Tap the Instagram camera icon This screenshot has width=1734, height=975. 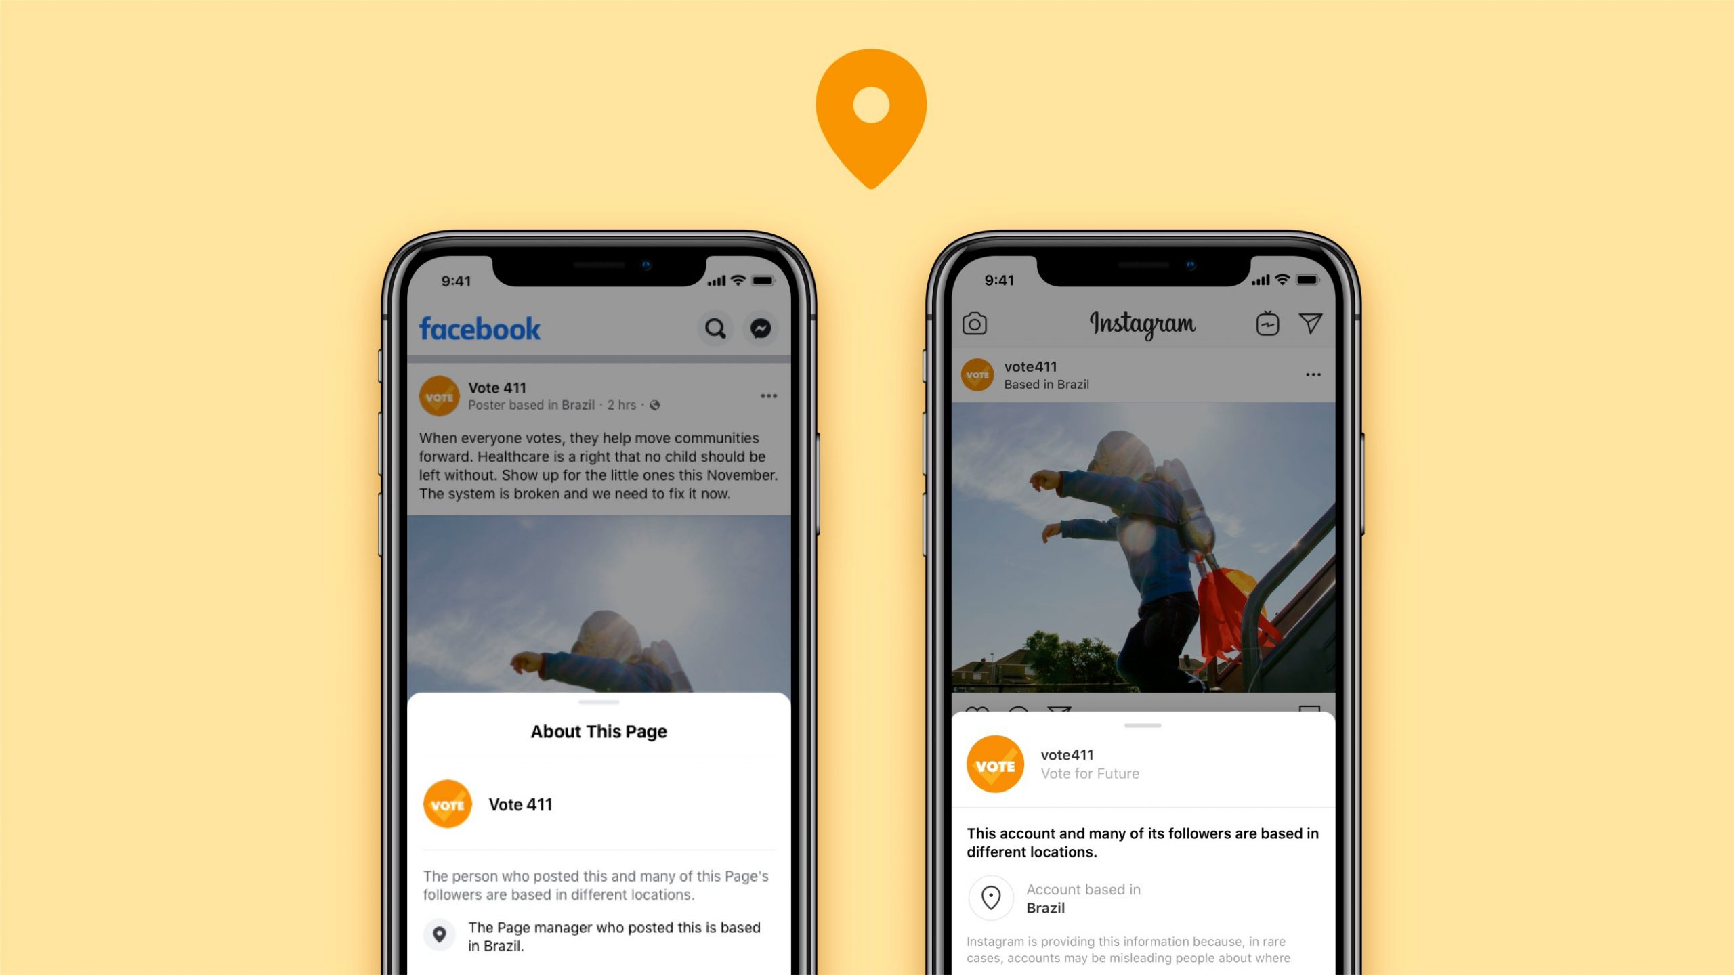[x=977, y=322]
